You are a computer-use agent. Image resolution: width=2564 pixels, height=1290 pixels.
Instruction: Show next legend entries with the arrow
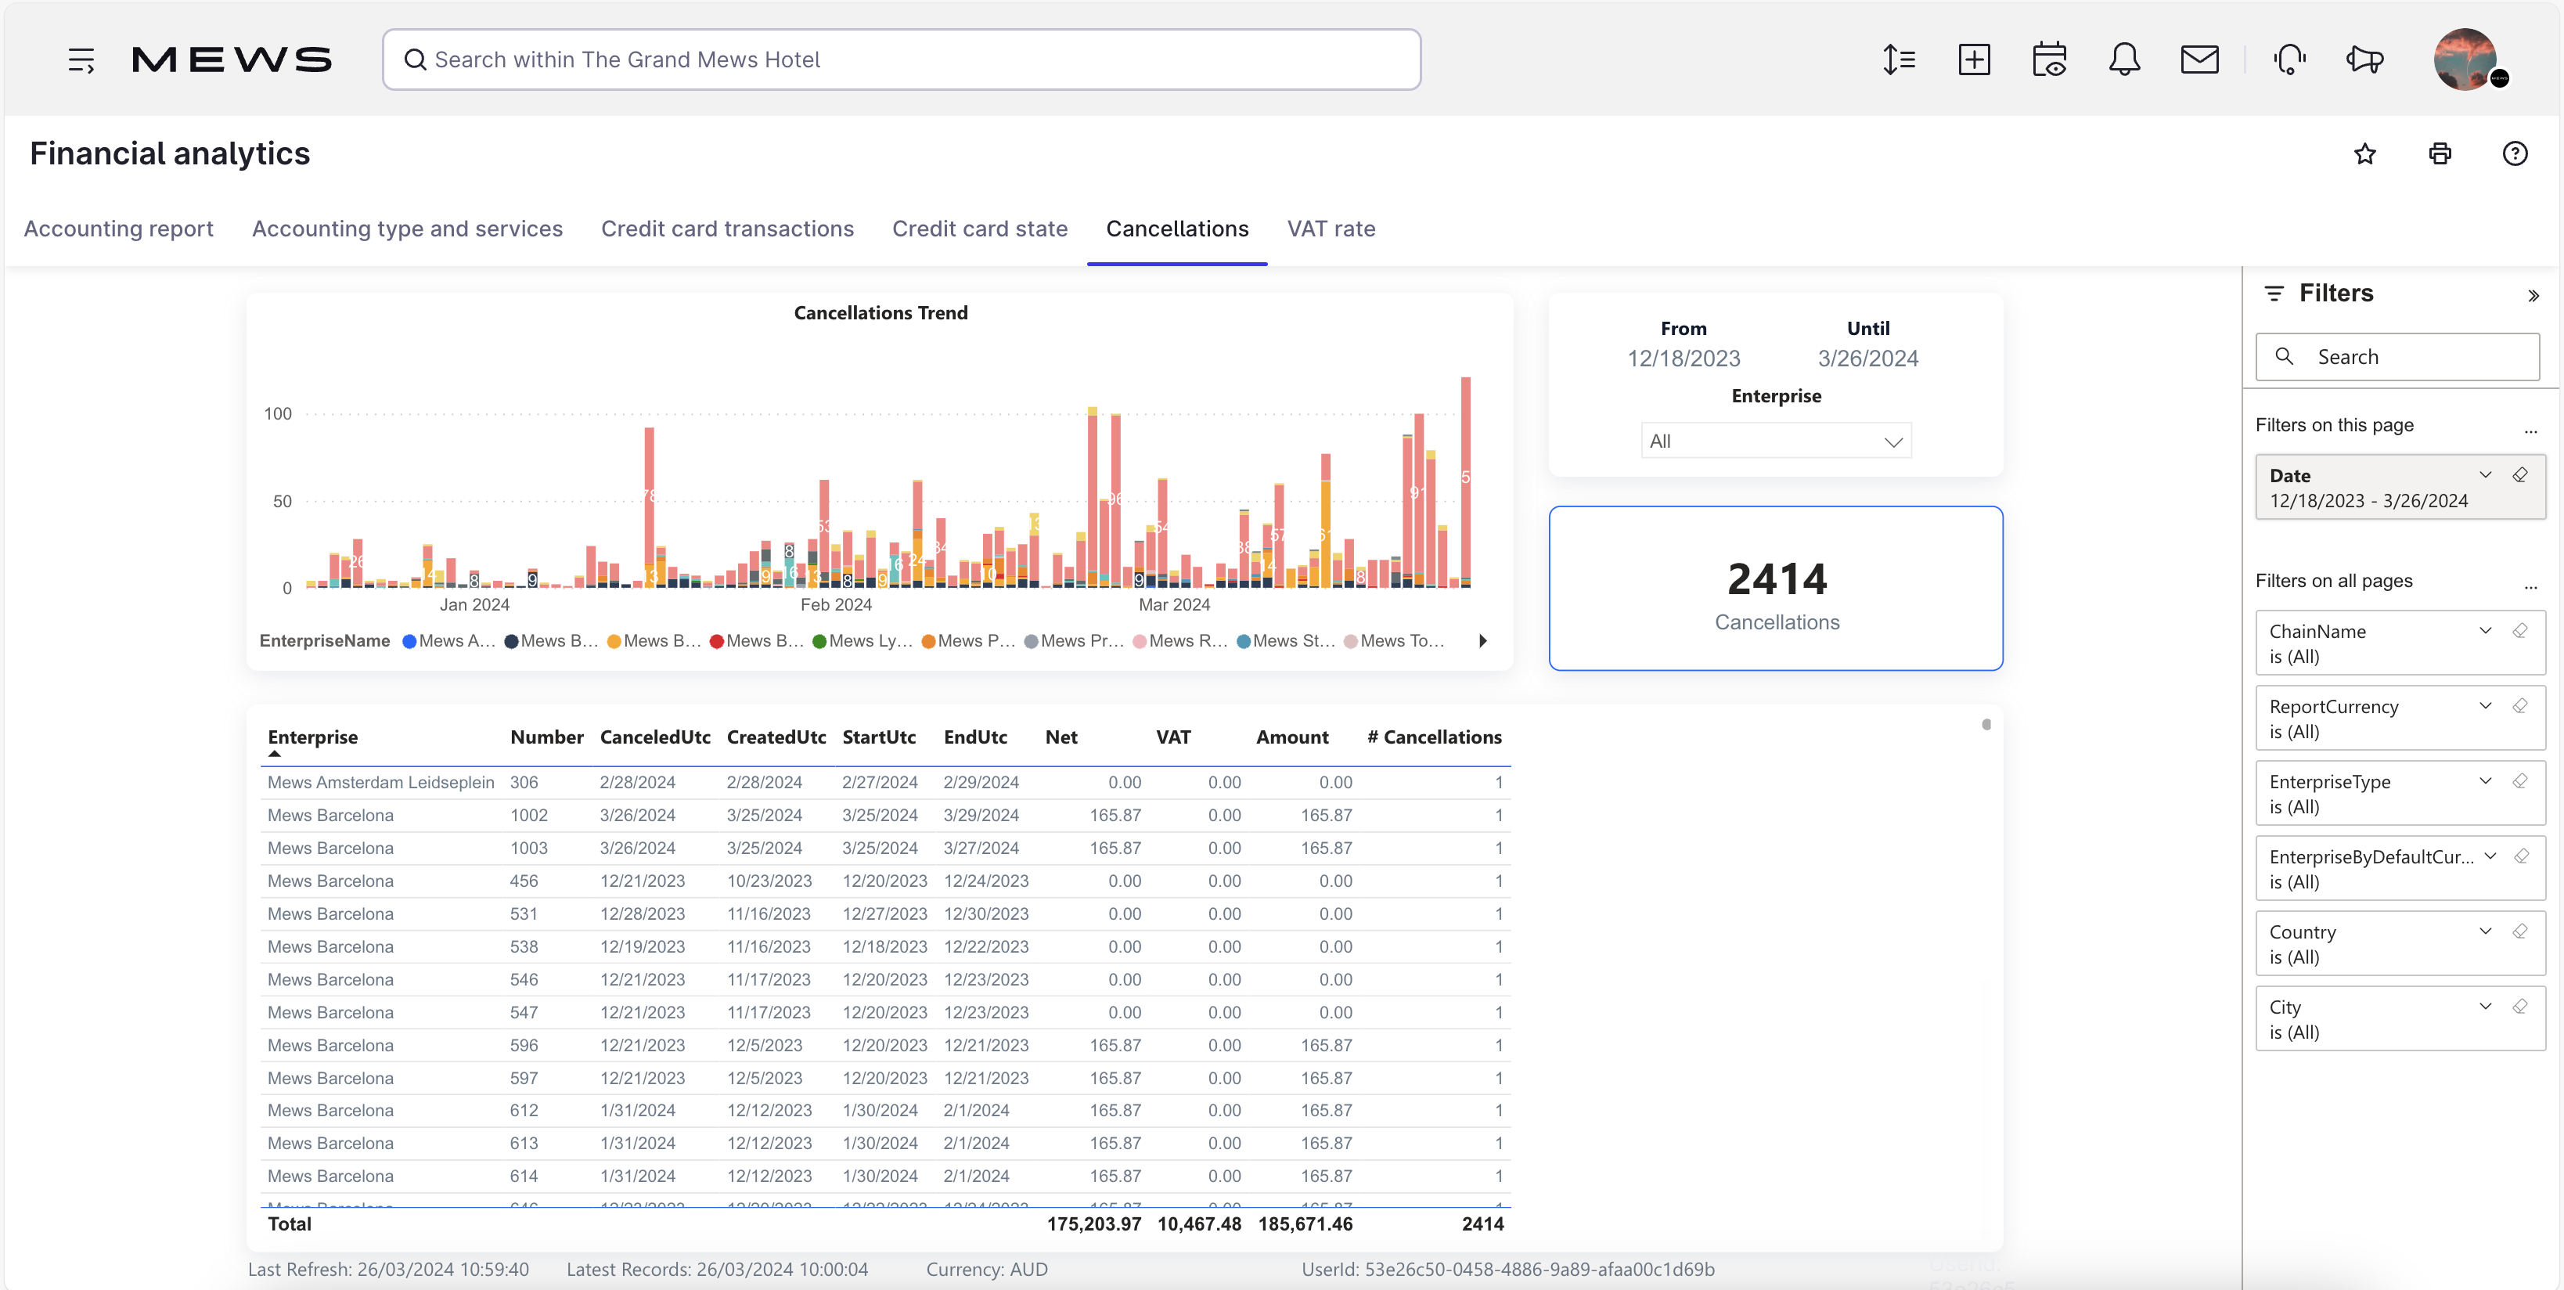coord(1482,641)
